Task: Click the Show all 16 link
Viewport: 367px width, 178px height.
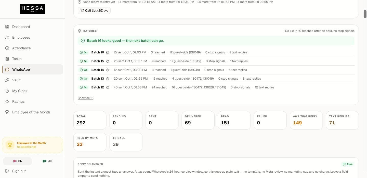Action: tap(85, 98)
